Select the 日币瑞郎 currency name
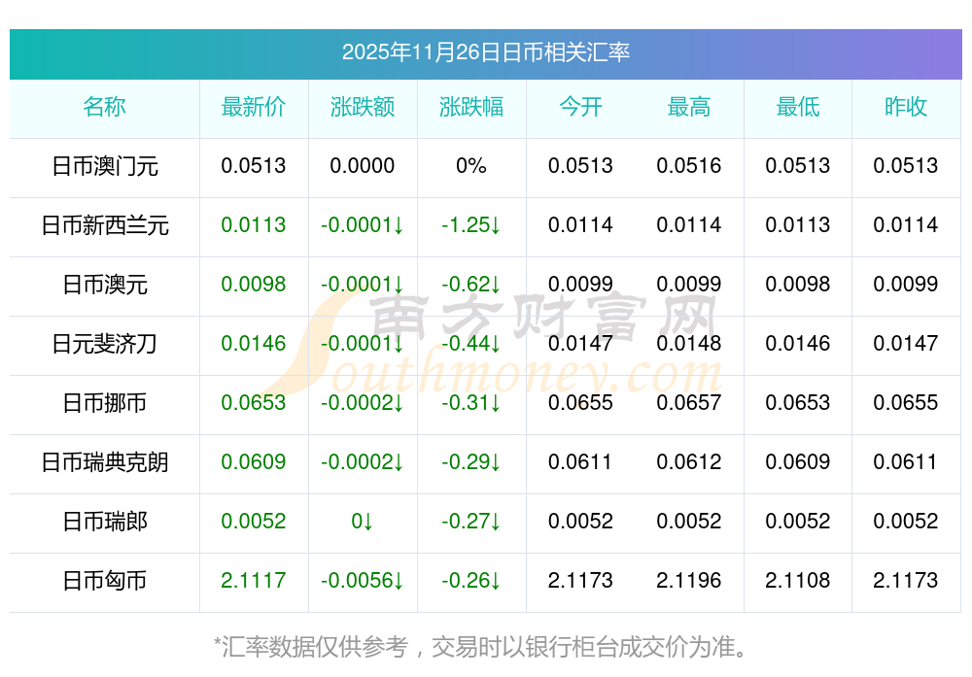 click(x=104, y=523)
